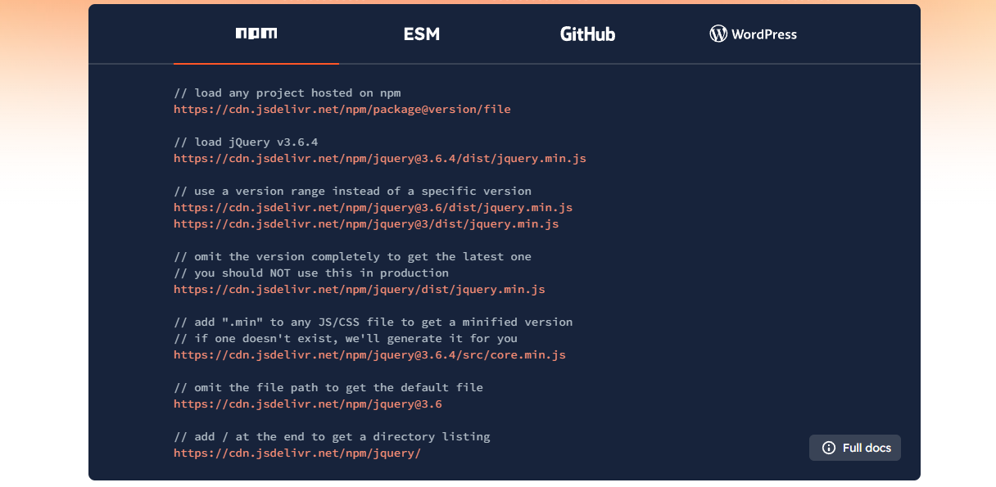Open the versionless jquery/dist/jquery.min.js link
Screen dimensions: 996x487
[x=360, y=289]
